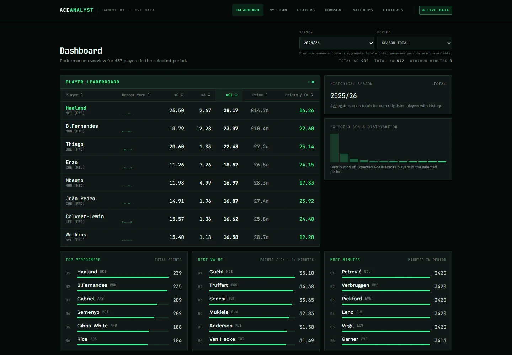The image size is (512, 355).
Task: Click the Total xG 902 stat
Action: 353,61
